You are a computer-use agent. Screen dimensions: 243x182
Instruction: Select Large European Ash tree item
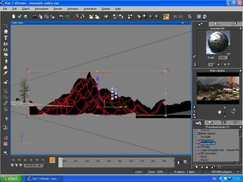click(x=220, y=150)
